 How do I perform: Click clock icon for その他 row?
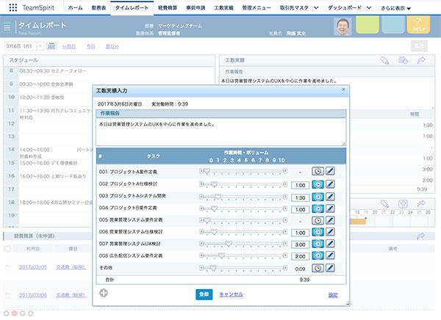coord(319,267)
